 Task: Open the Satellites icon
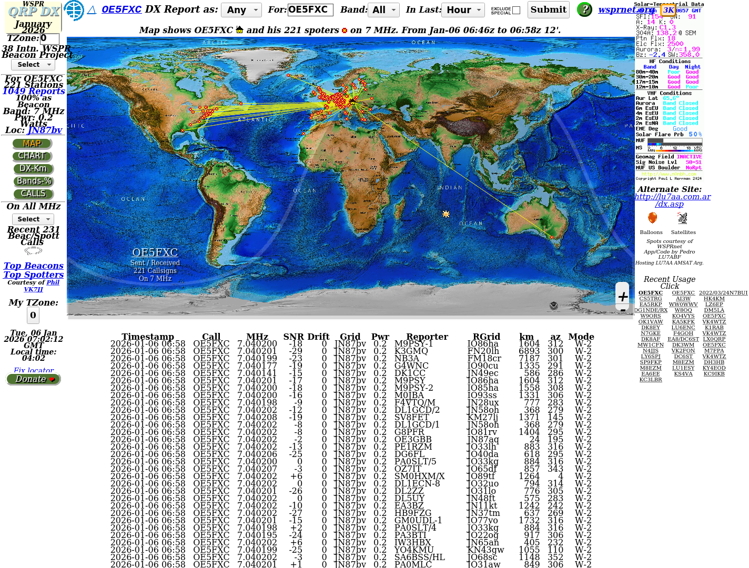click(682, 218)
